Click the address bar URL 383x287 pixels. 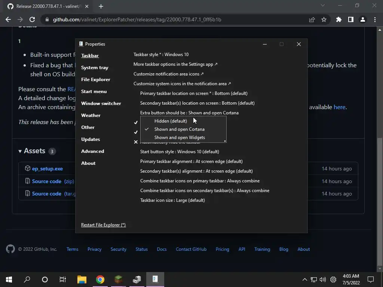click(137, 19)
